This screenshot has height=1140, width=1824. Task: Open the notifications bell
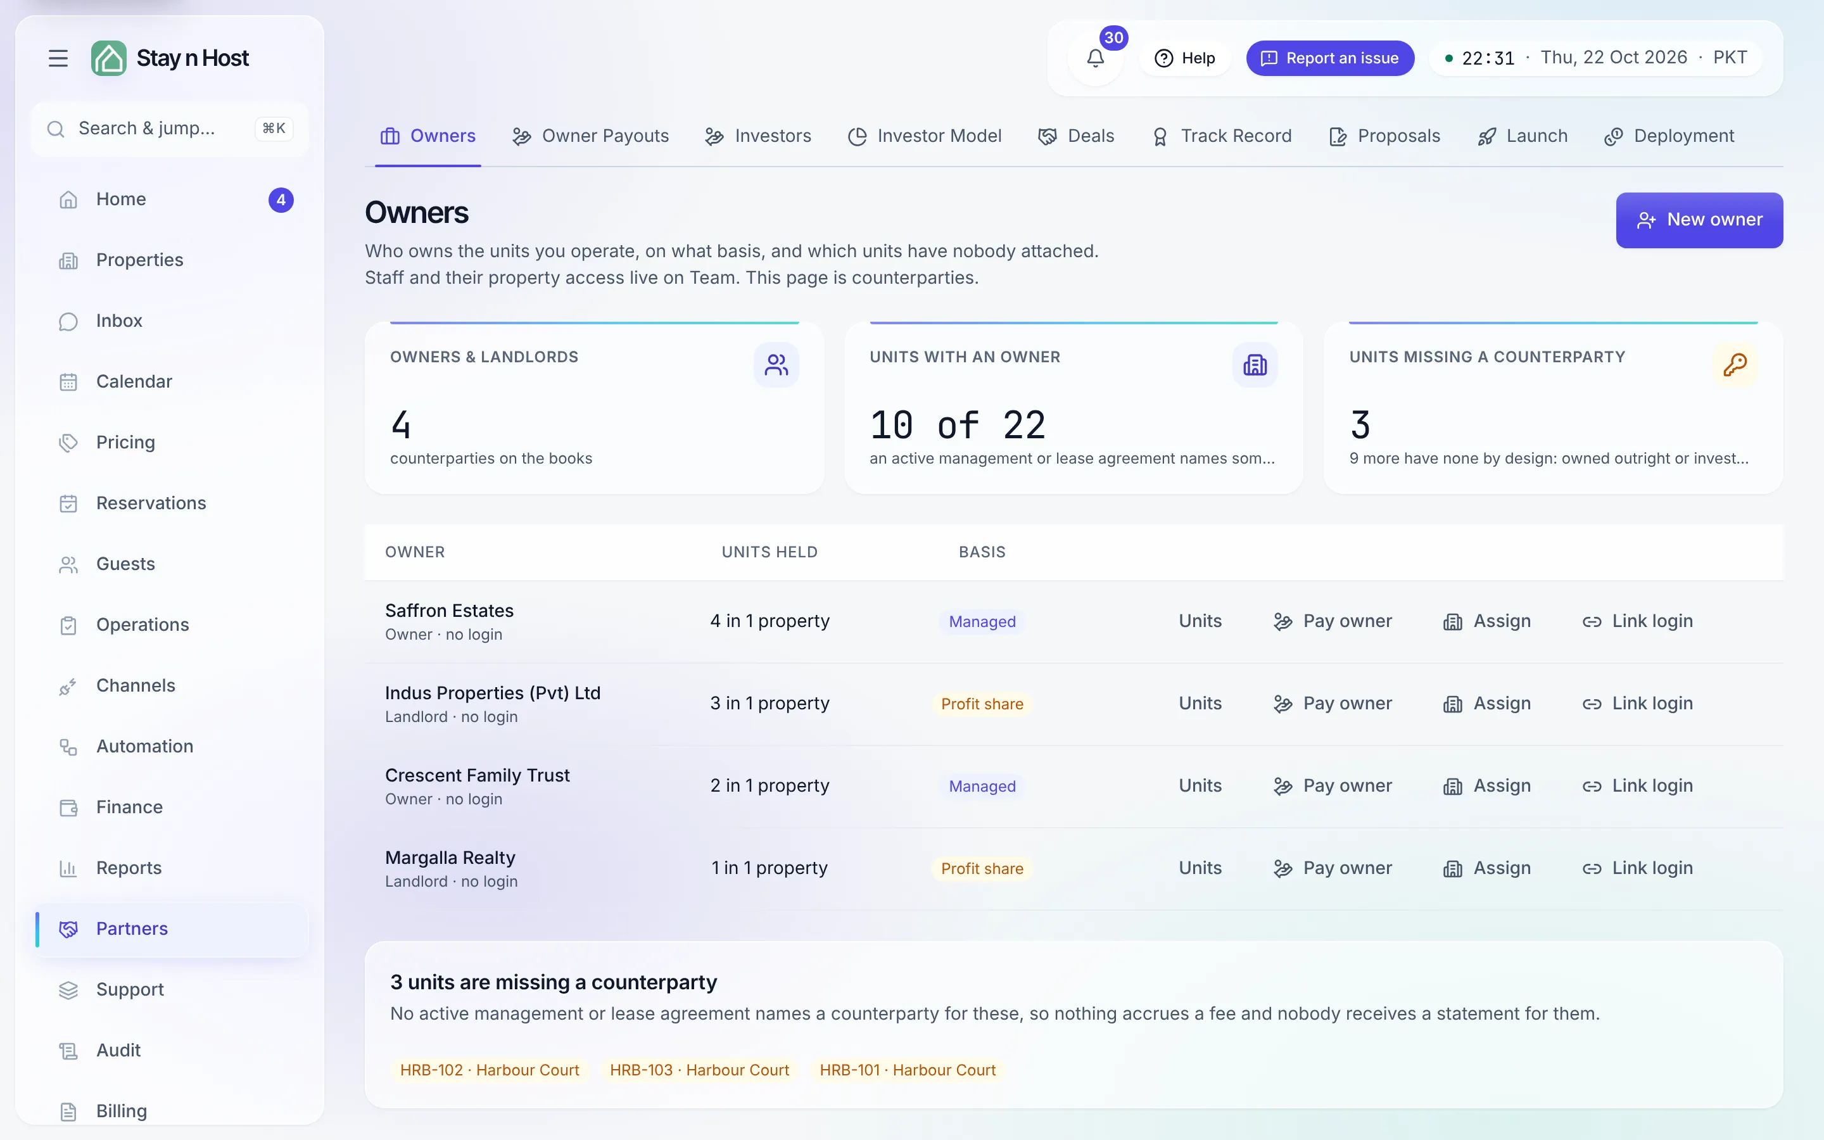[x=1095, y=58]
